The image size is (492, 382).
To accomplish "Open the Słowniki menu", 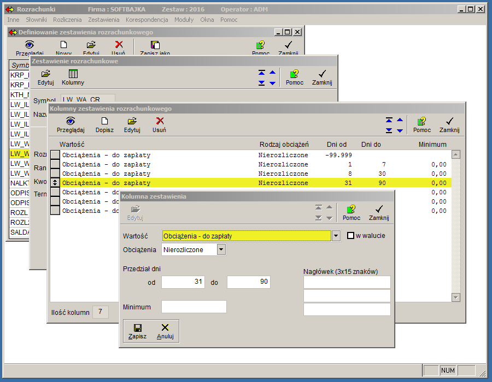I will [36, 20].
